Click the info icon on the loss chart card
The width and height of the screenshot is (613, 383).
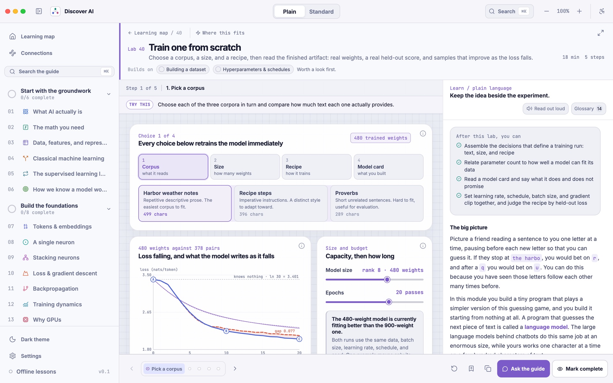click(x=301, y=246)
